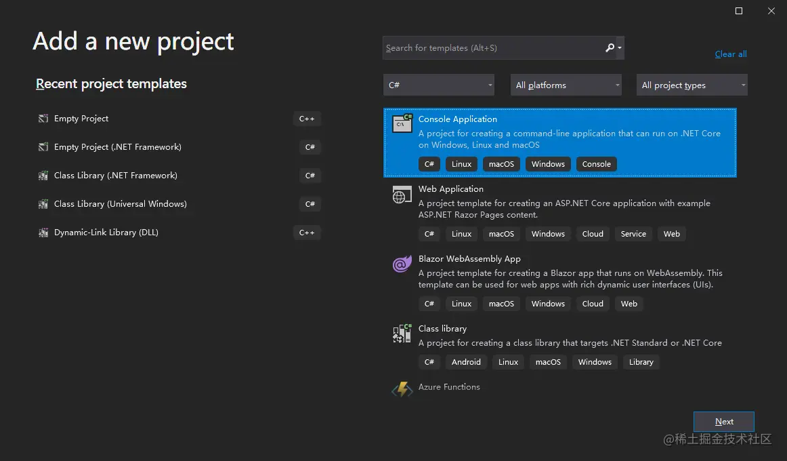
Task: Maximize the Add a new project window
Action: tap(739, 11)
